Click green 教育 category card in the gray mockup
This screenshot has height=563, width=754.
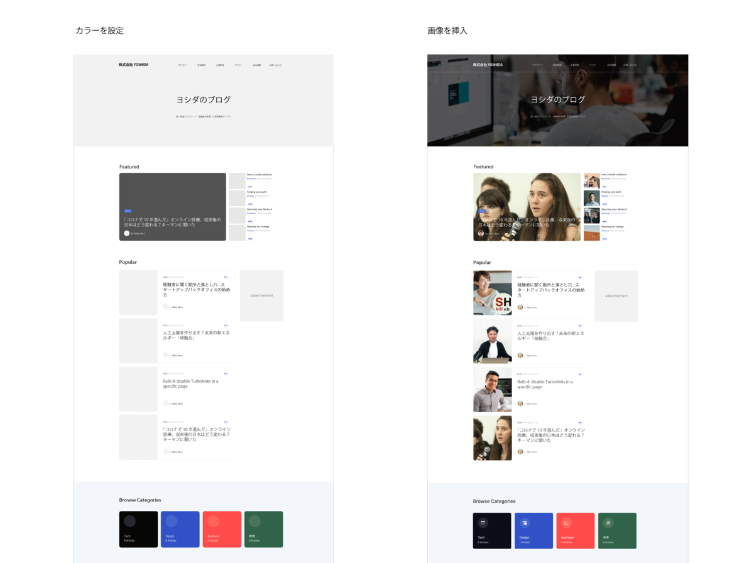pos(264,529)
